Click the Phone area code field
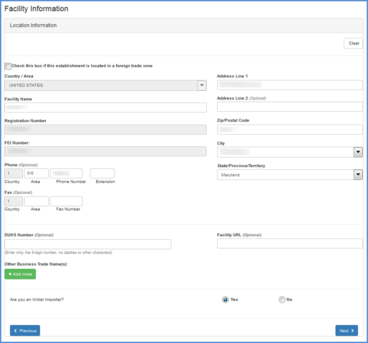This screenshot has height=343, width=368. [x=36, y=173]
